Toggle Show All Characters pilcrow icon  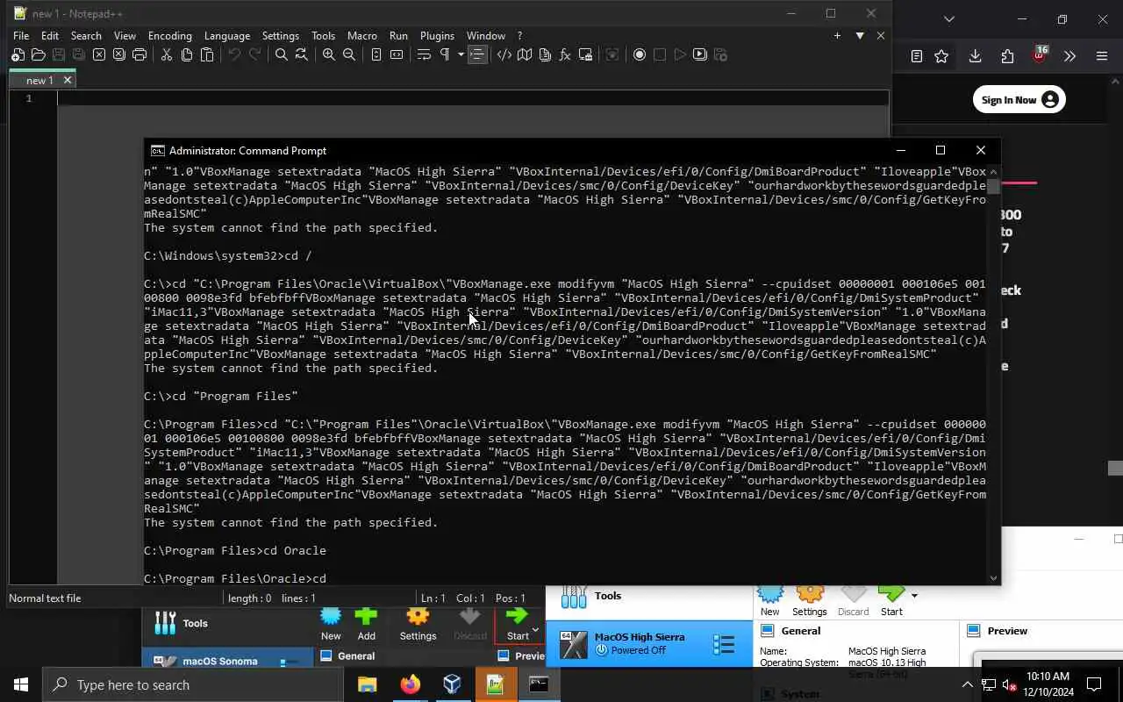click(x=444, y=54)
